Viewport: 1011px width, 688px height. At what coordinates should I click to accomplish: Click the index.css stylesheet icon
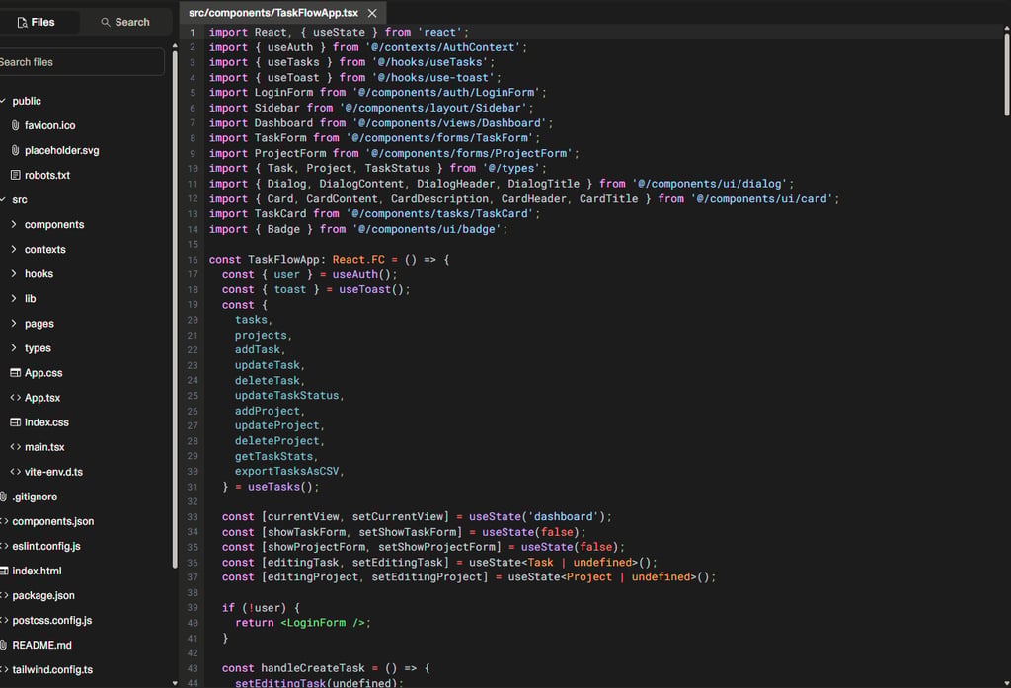pyautogui.click(x=15, y=422)
